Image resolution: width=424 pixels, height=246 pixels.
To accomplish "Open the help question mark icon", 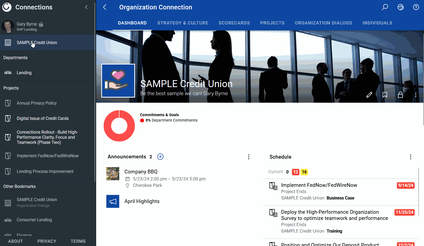I will point(416,7).
